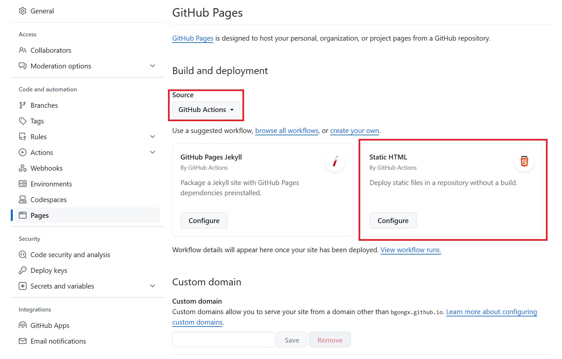Click the Environments server icon

(23, 184)
